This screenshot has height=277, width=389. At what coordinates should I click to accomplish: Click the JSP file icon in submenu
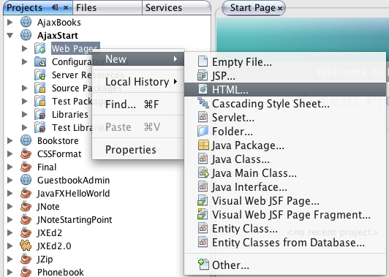click(x=203, y=75)
